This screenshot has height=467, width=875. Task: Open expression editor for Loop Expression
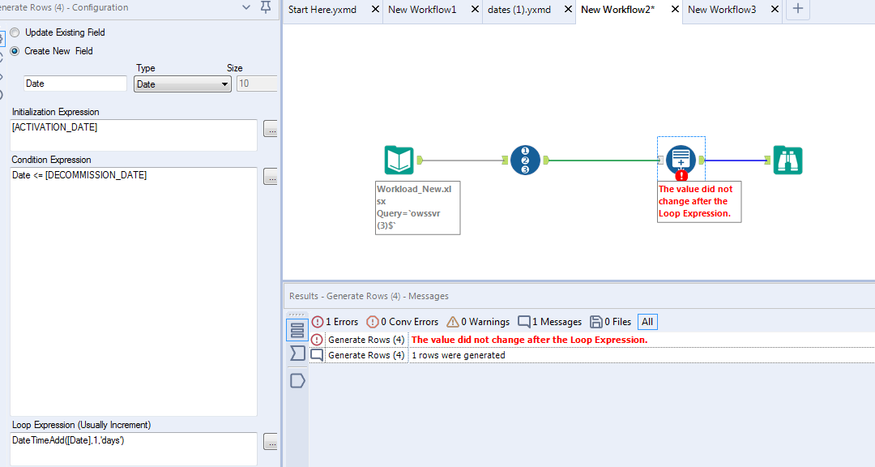tap(271, 443)
